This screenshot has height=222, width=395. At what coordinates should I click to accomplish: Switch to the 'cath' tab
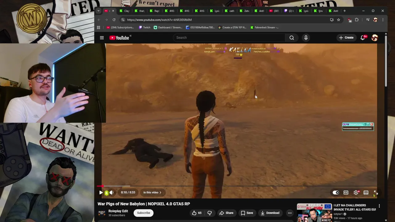coord(230,11)
